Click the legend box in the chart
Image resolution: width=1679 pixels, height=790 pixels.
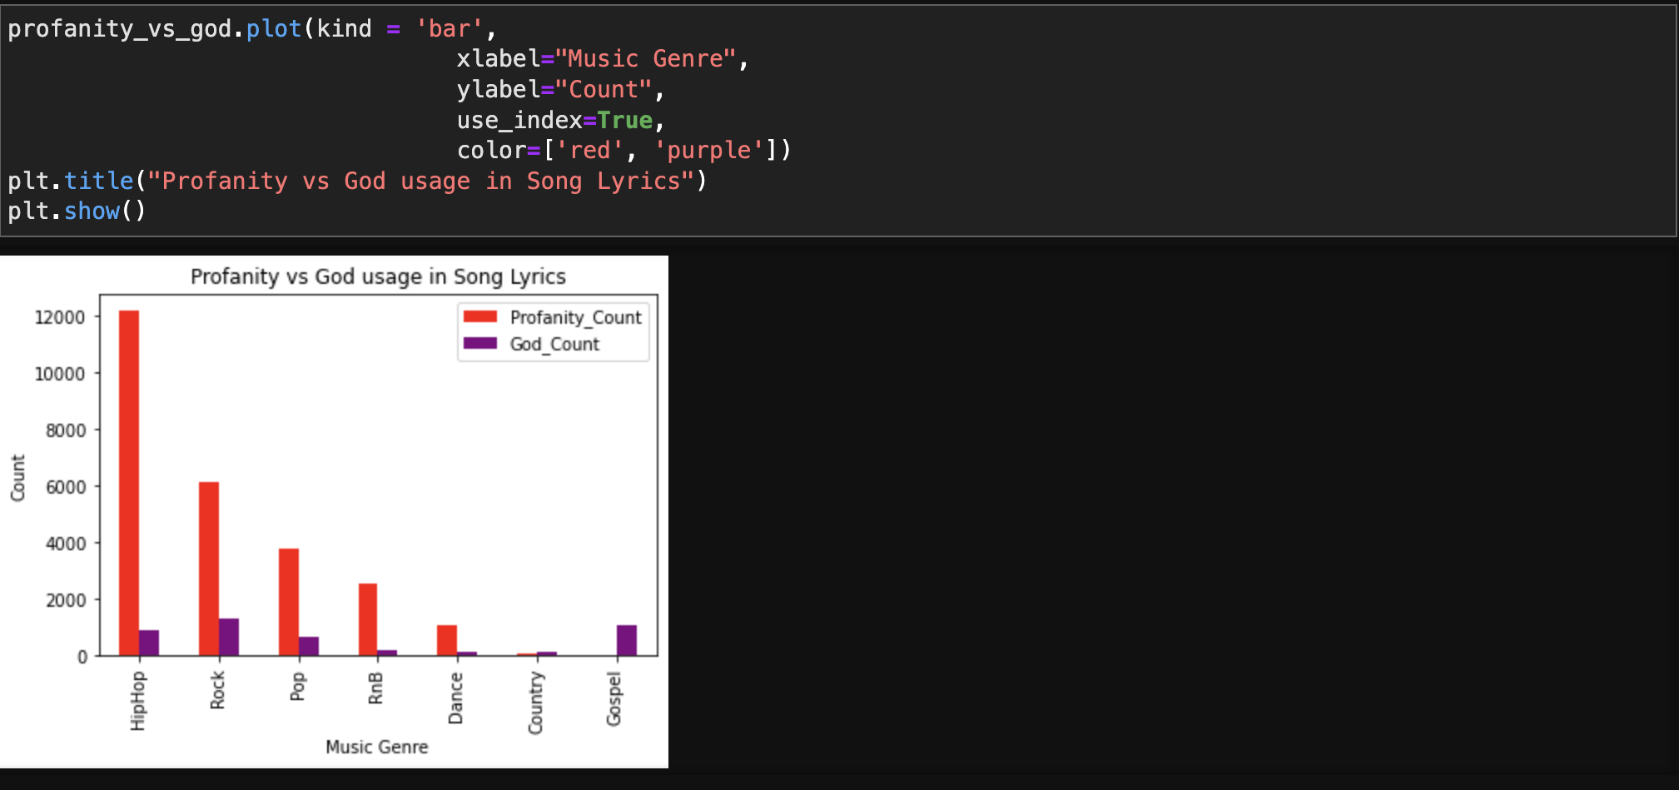click(x=553, y=330)
